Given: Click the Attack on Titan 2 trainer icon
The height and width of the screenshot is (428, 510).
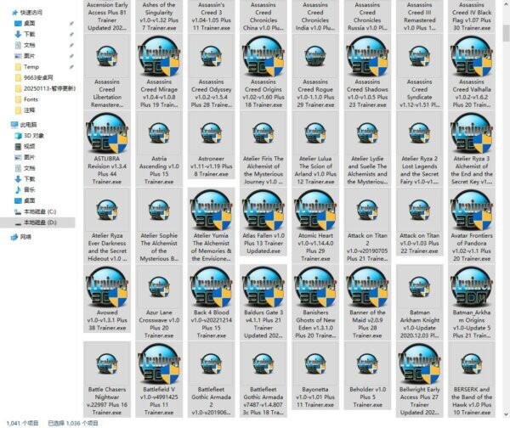Looking at the screenshot, I should pos(367,211).
